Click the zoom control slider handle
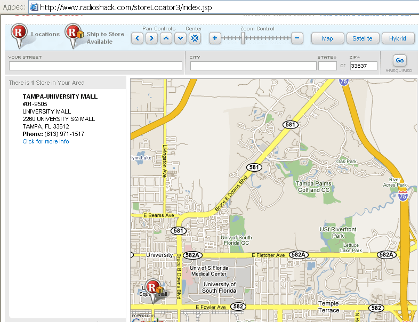The height and width of the screenshot is (322, 419). coord(243,38)
